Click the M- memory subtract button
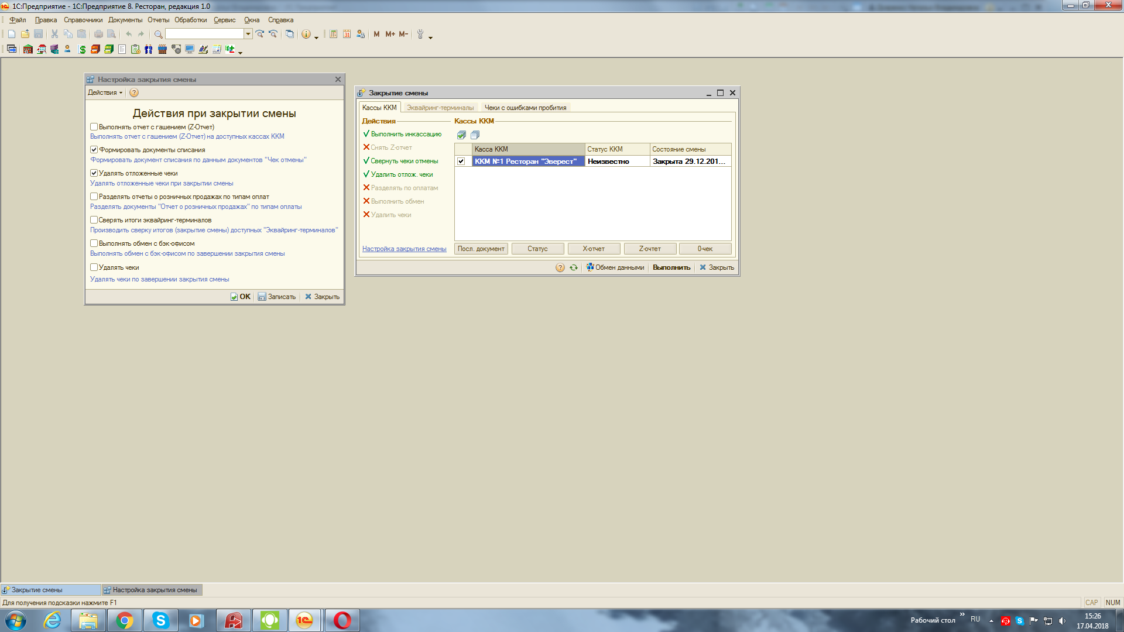Image resolution: width=1124 pixels, height=632 pixels. (x=403, y=34)
